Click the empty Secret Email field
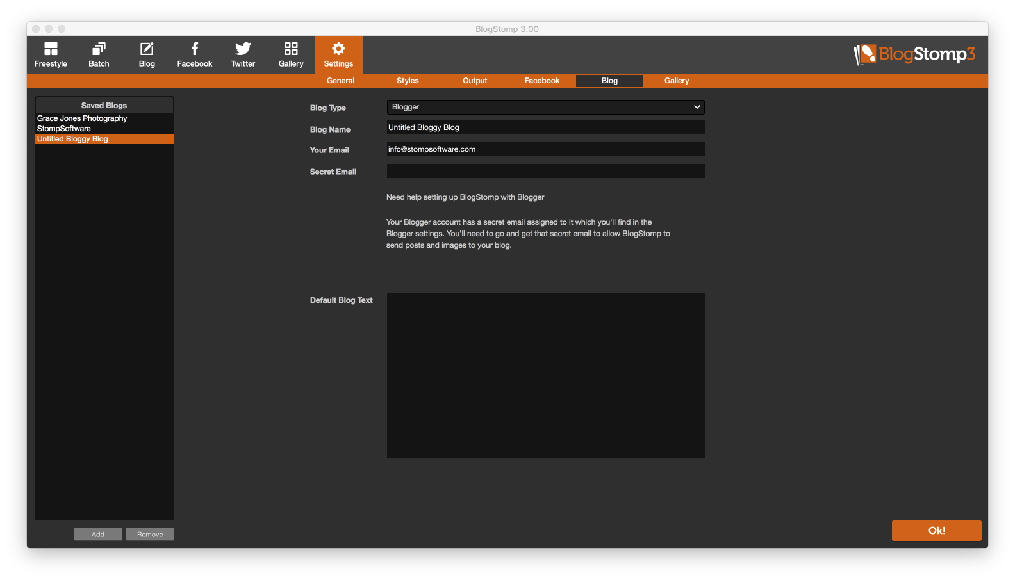Viewport: 1015px width, 580px height. [545, 171]
